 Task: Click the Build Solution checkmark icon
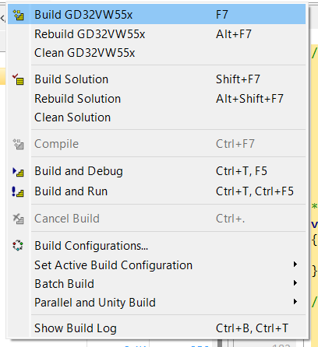point(18,79)
